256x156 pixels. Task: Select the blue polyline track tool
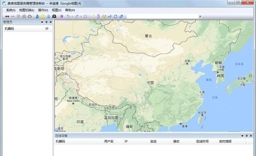(x=110, y=16)
